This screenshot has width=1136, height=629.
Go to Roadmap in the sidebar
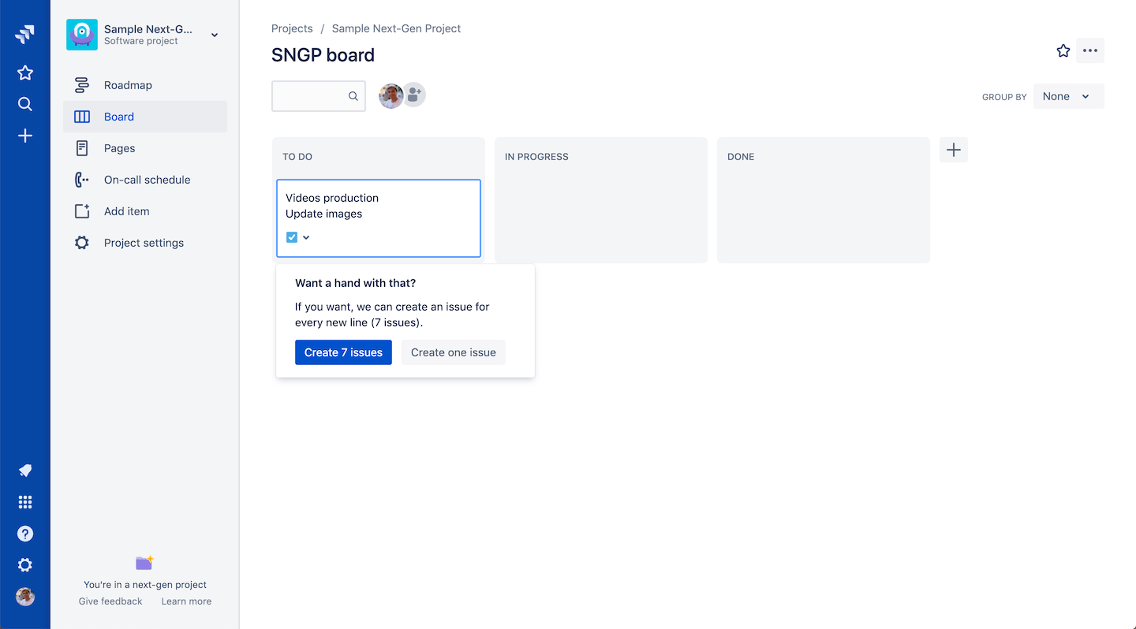128,85
